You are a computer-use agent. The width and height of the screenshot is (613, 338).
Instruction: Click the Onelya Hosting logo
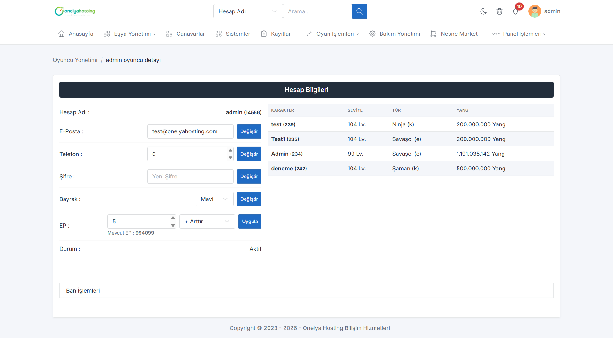75,11
